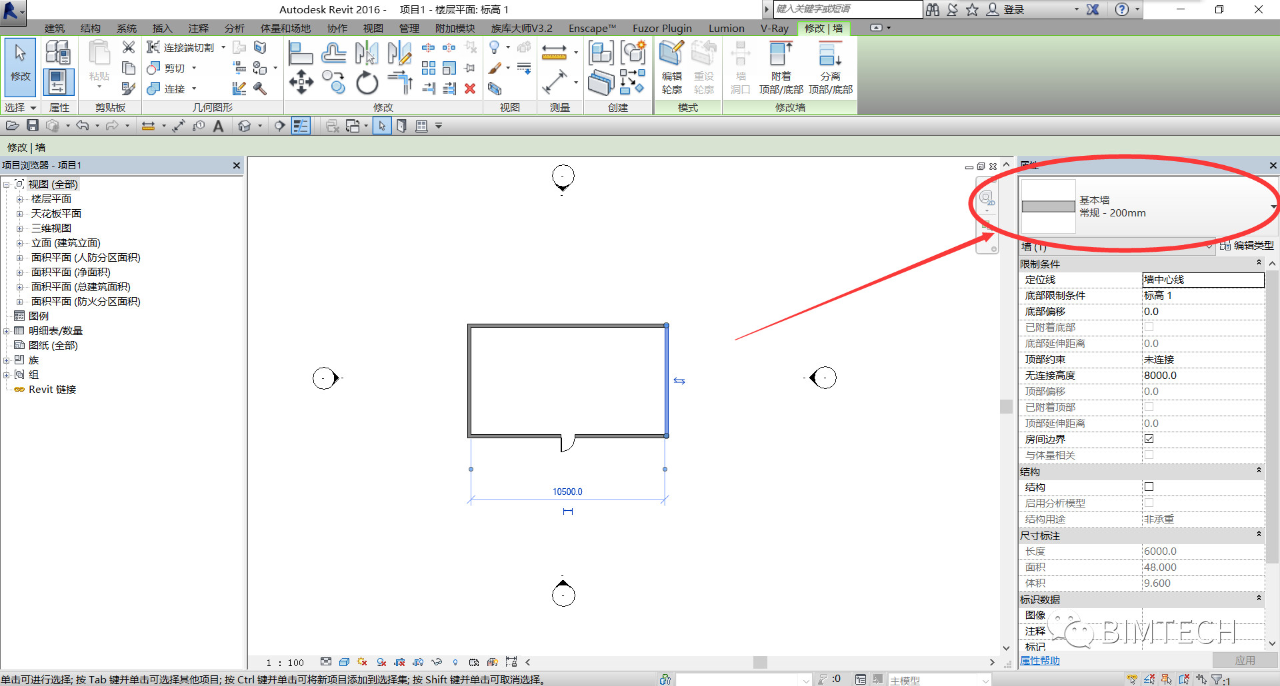The image size is (1280, 686).
Task: Open a file via quick access toolbar
Action: [12, 125]
